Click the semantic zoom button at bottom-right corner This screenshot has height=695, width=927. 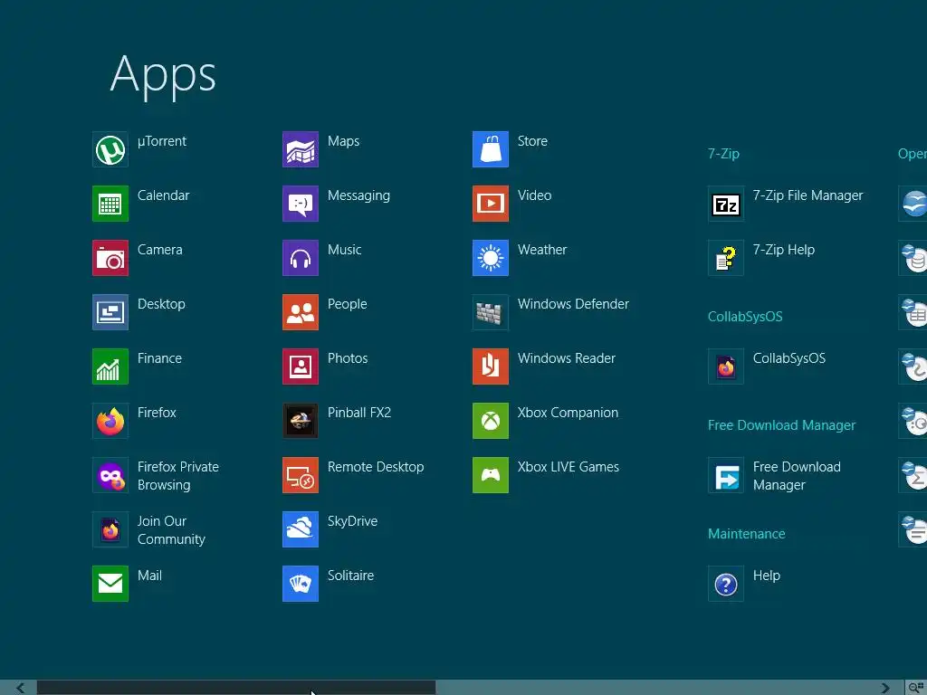[x=916, y=688]
